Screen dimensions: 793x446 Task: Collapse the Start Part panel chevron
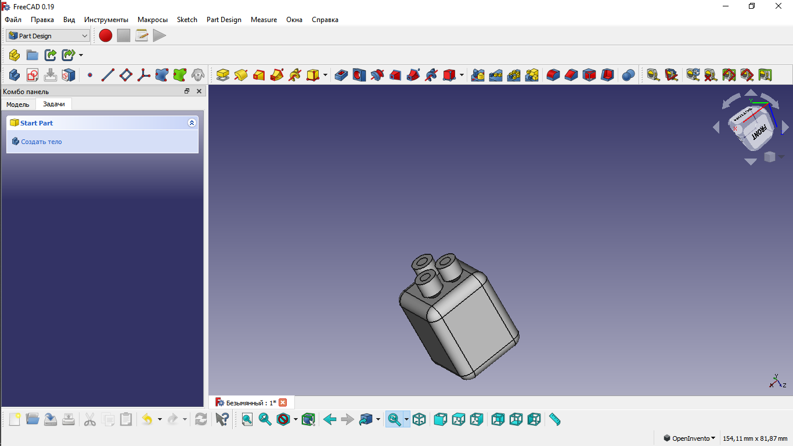192,123
